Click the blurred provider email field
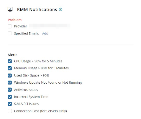Viewport: 141px width, 119px height. [50, 26]
